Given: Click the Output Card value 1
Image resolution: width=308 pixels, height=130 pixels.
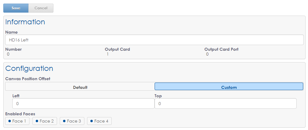Looking at the screenshot, I should [x=108, y=54].
